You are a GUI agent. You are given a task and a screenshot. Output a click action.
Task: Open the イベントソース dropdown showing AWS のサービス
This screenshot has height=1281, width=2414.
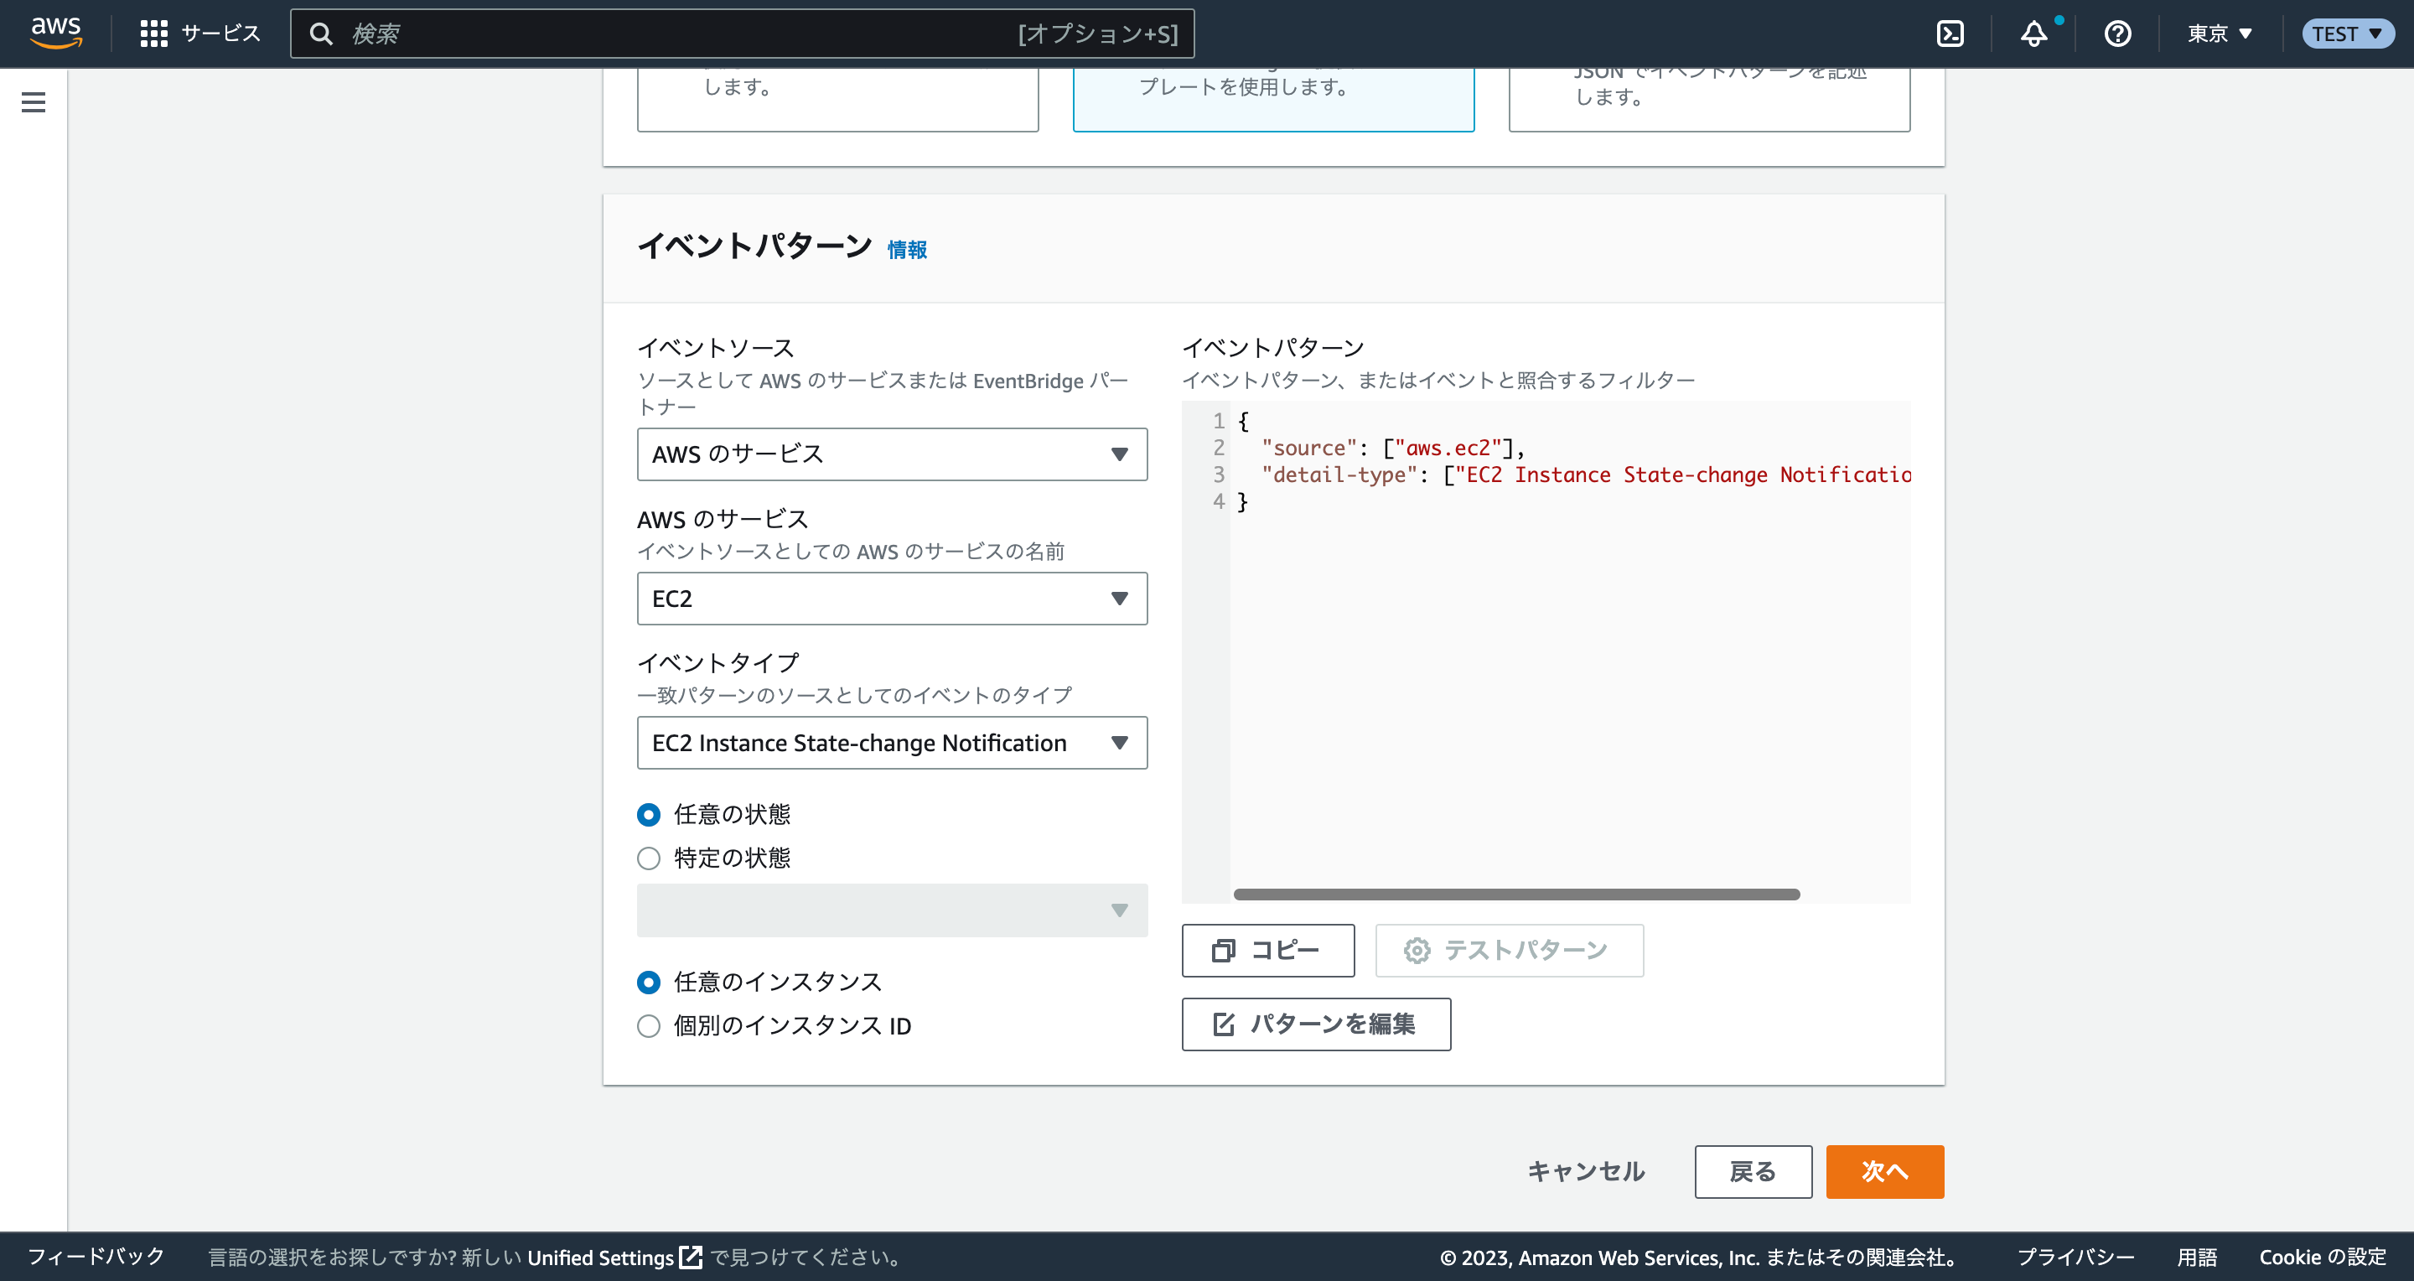pyautogui.click(x=891, y=454)
